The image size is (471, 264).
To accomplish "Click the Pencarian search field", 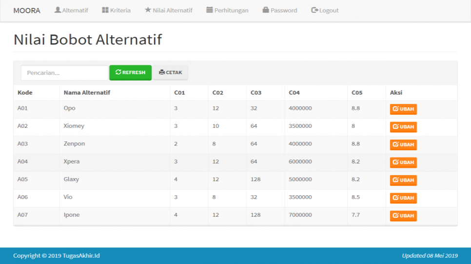I will [64, 73].
